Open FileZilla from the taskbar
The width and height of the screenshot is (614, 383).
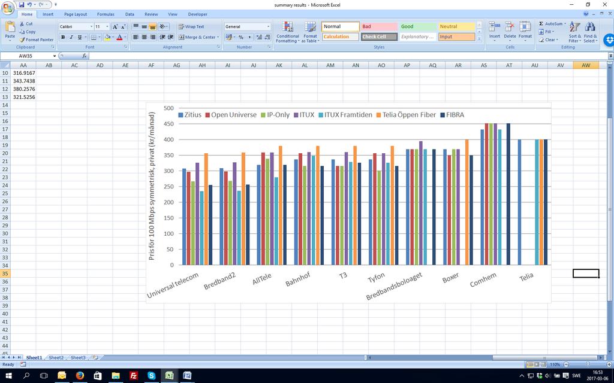[x=134, y=376]
